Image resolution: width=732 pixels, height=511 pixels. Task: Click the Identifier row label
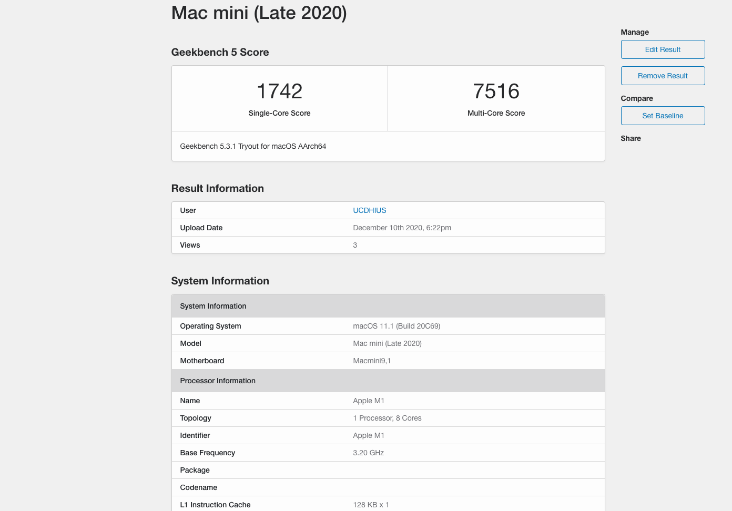coord(195,435)
